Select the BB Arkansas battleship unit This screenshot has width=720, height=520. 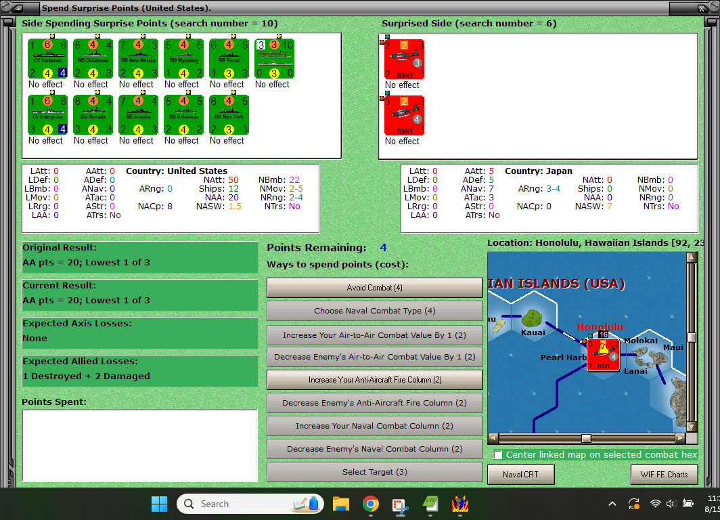click(183, 115)
